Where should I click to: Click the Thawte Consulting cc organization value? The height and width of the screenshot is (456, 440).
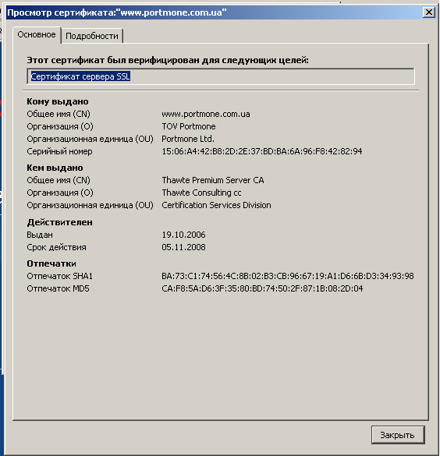click(x=201, y=193)
